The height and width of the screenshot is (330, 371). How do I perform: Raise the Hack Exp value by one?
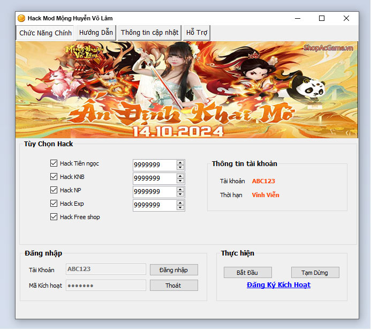point(180,203)
